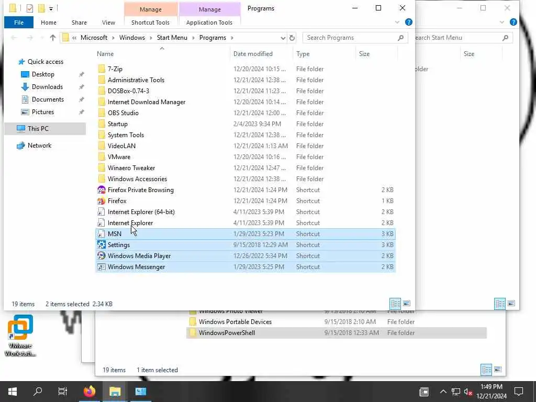This screenshot has height=402, width=536.
Task: Expand the path after Microsoft breadcrumb
Action: pos(114,38)
